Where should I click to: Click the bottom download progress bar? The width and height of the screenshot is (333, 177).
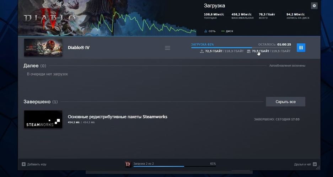pyautogui.click(x=174, y=166)
